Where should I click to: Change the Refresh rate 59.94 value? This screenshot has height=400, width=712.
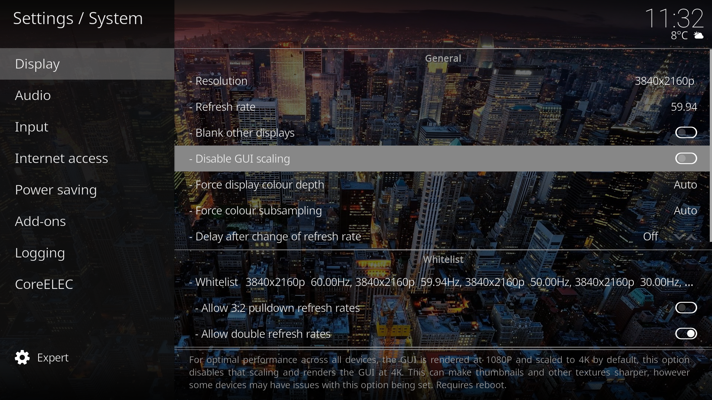pyautogui.click(x=442, y=107)
